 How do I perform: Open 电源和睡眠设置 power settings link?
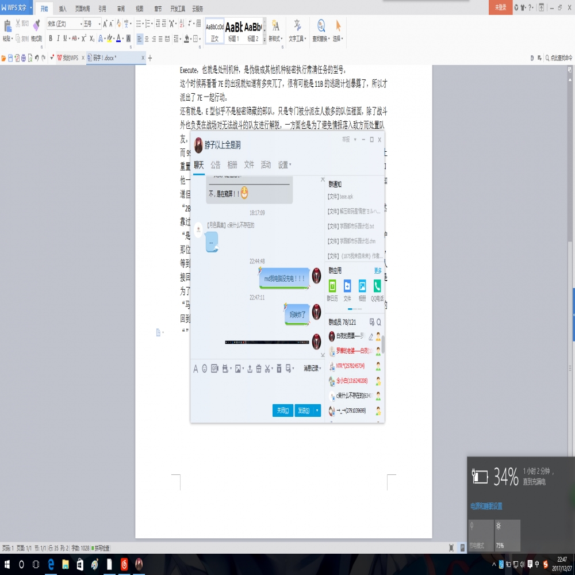pos(486,507)
